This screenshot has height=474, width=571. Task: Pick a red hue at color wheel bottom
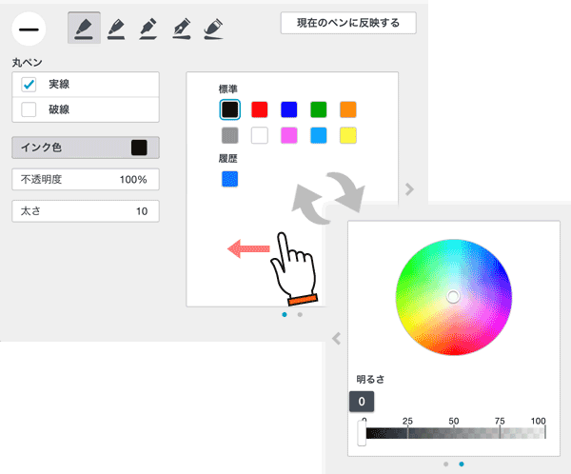[454, 349]
